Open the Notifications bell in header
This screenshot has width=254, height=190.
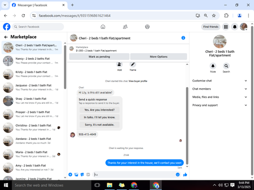click(235, 27)
